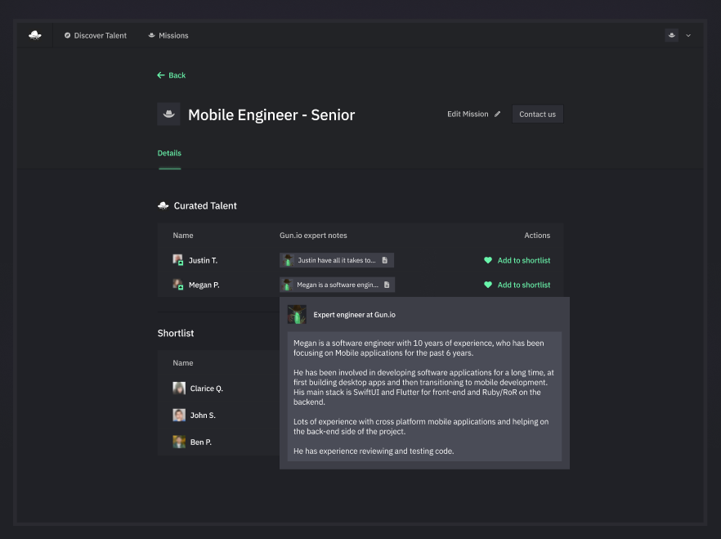Click Ben P.'s avatar in shortlist
Screen dimensions: 721x539
[x=179, y=442]
